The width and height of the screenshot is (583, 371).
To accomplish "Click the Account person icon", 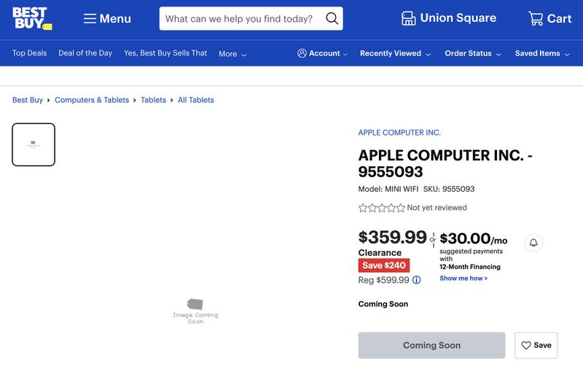I will click(x=302, y=53).
